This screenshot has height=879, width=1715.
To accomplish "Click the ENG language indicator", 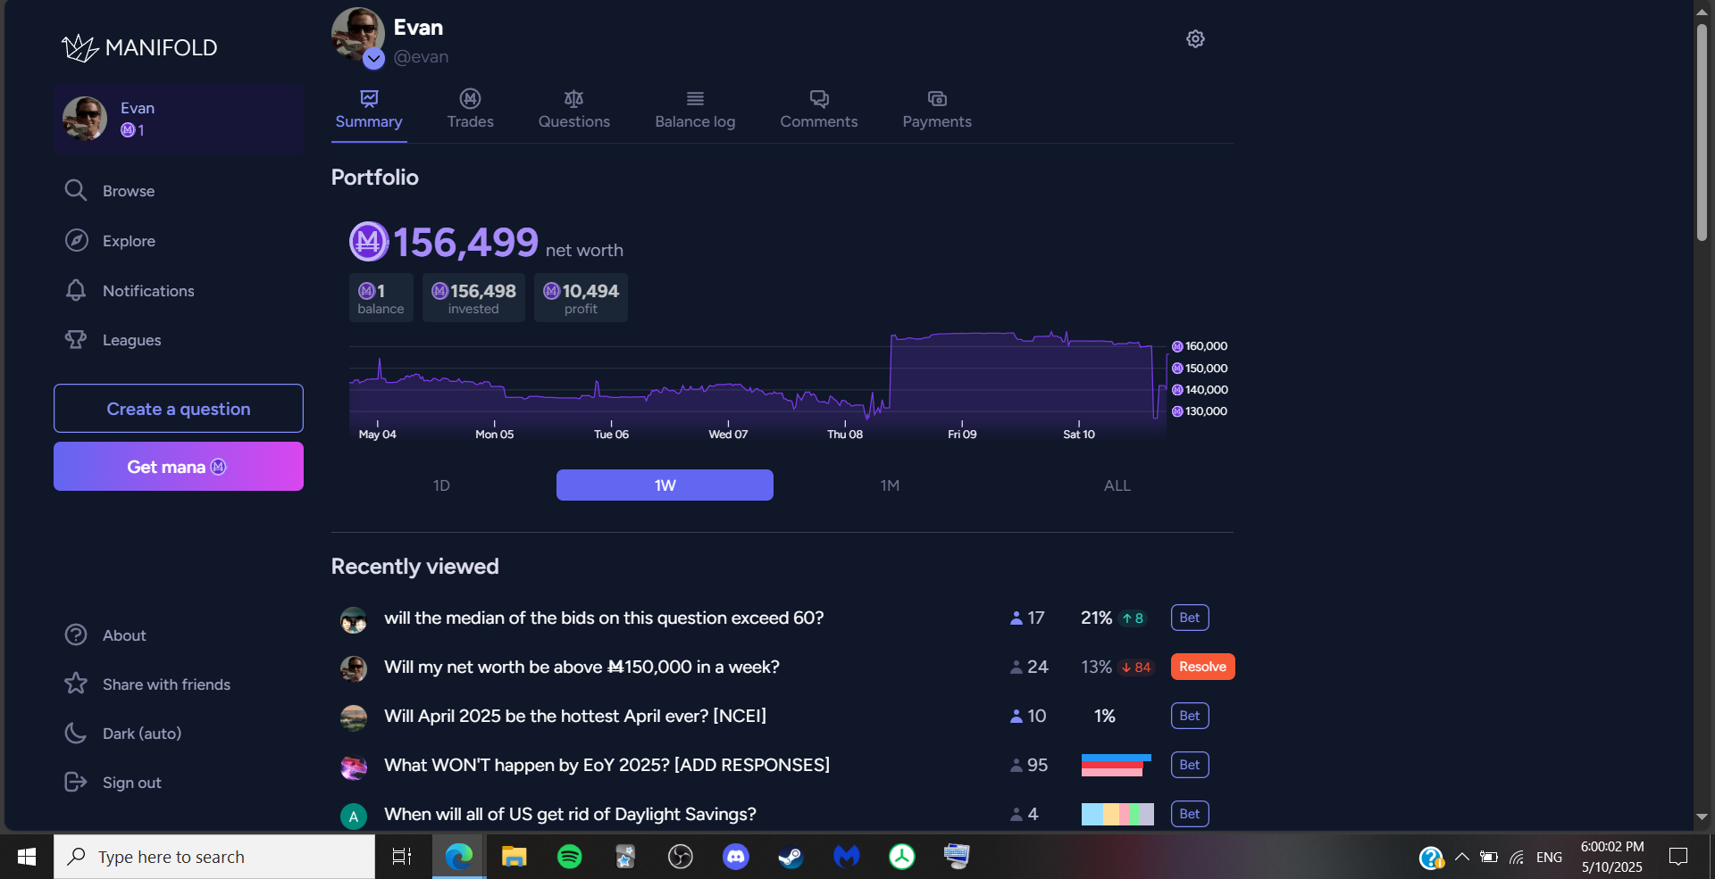I will tap(1549, 857).
